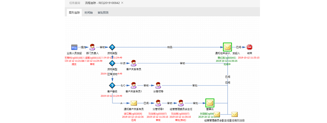Select the 客户关系专员 user node
The width and height of the screenshot is (327, 123).
[134, 63]
